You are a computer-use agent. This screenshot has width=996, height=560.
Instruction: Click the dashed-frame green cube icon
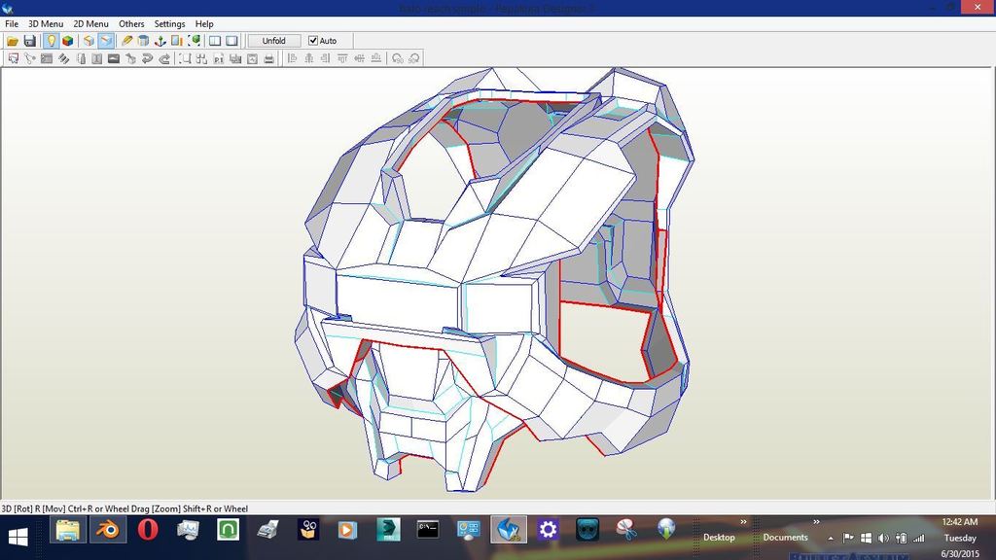[195, 41]
